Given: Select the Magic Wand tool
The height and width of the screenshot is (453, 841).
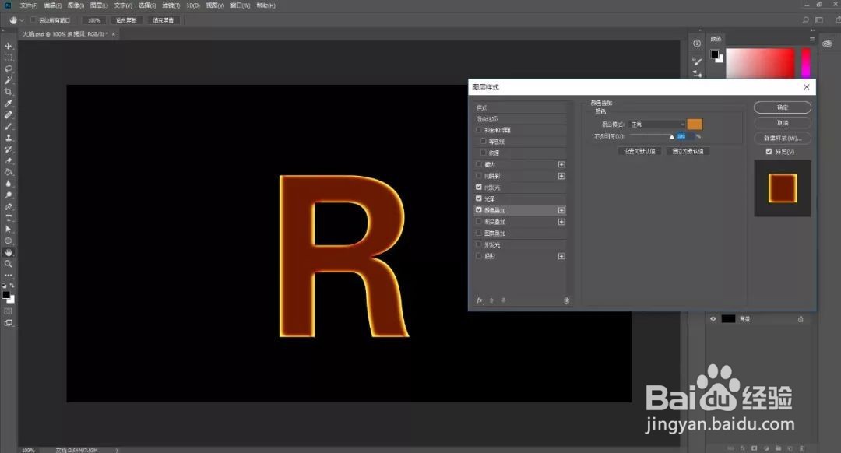Looking at the screenshot, I should click(x=8, y=80).
